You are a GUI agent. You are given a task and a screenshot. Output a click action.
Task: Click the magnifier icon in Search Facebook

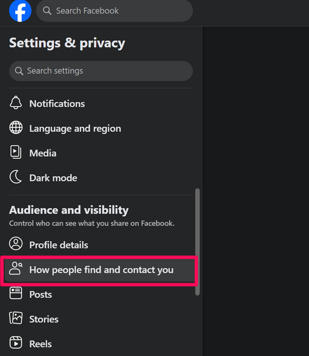pyautogui.click(x=47, y=11)
